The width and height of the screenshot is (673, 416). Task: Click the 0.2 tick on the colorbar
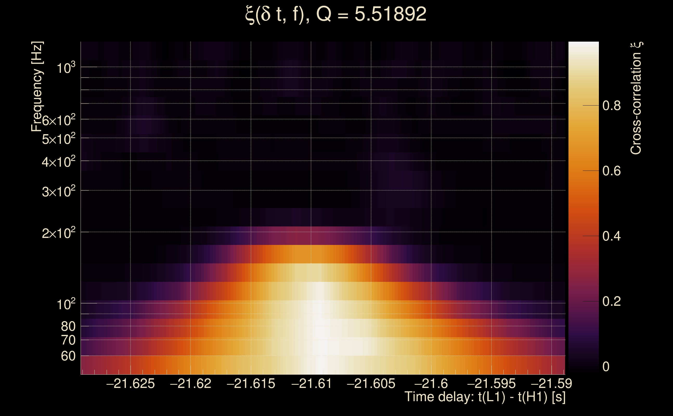coord(611,301)
